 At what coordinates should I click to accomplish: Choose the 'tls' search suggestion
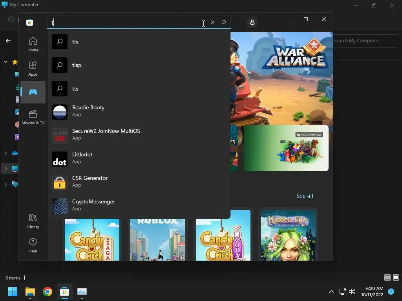(139, 42)
